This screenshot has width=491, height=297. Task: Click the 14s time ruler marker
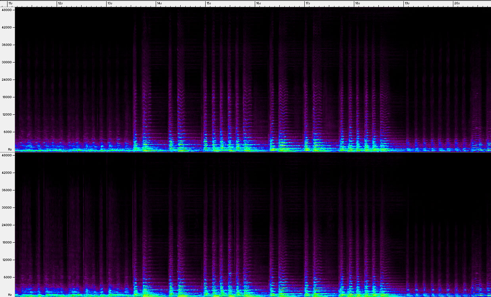click(159, 3)
